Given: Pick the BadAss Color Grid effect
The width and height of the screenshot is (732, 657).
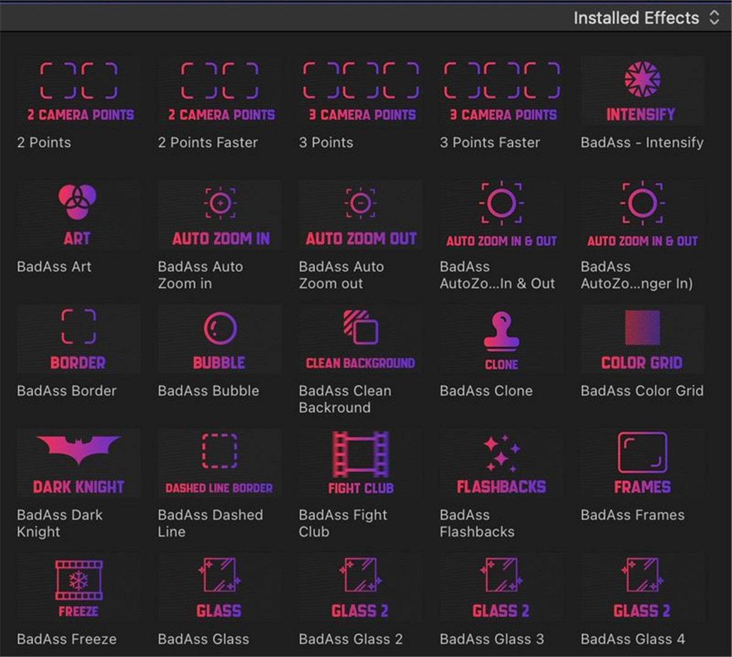Looking at the screenshot, I should point(642,339).
